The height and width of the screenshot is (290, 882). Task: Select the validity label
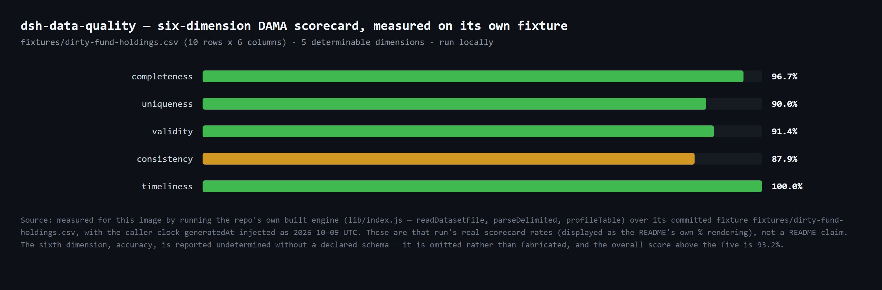172,132
